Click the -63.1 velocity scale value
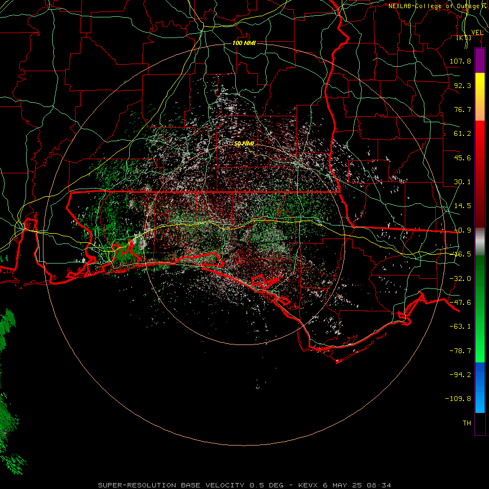 click(460, 327)
